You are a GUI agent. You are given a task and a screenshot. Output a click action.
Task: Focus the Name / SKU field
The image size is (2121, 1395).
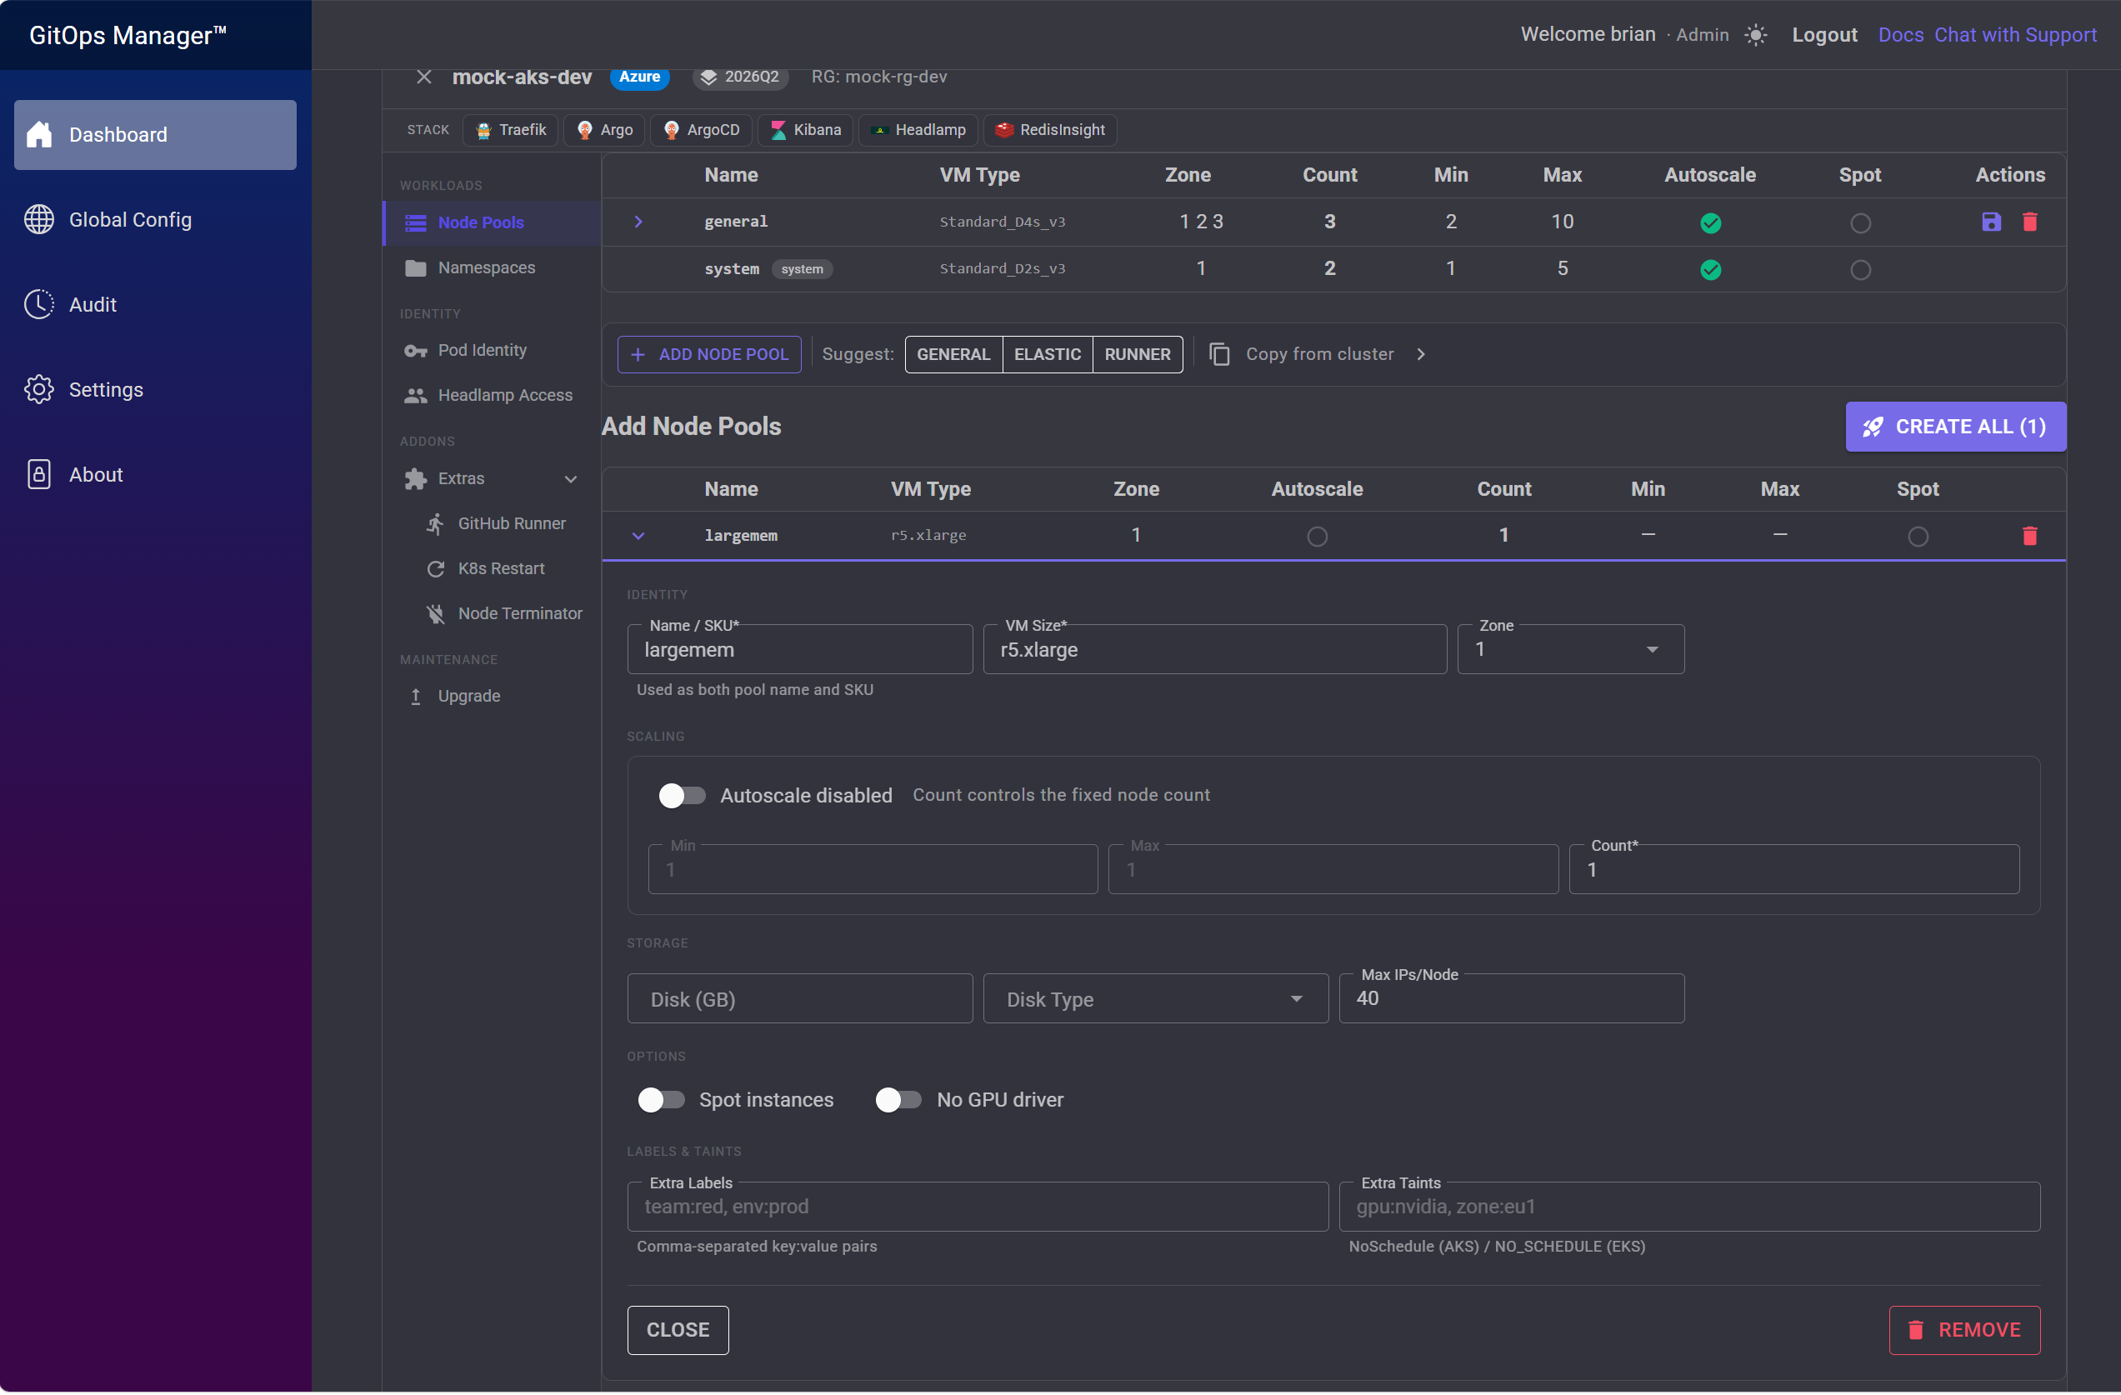pos(800,650)
